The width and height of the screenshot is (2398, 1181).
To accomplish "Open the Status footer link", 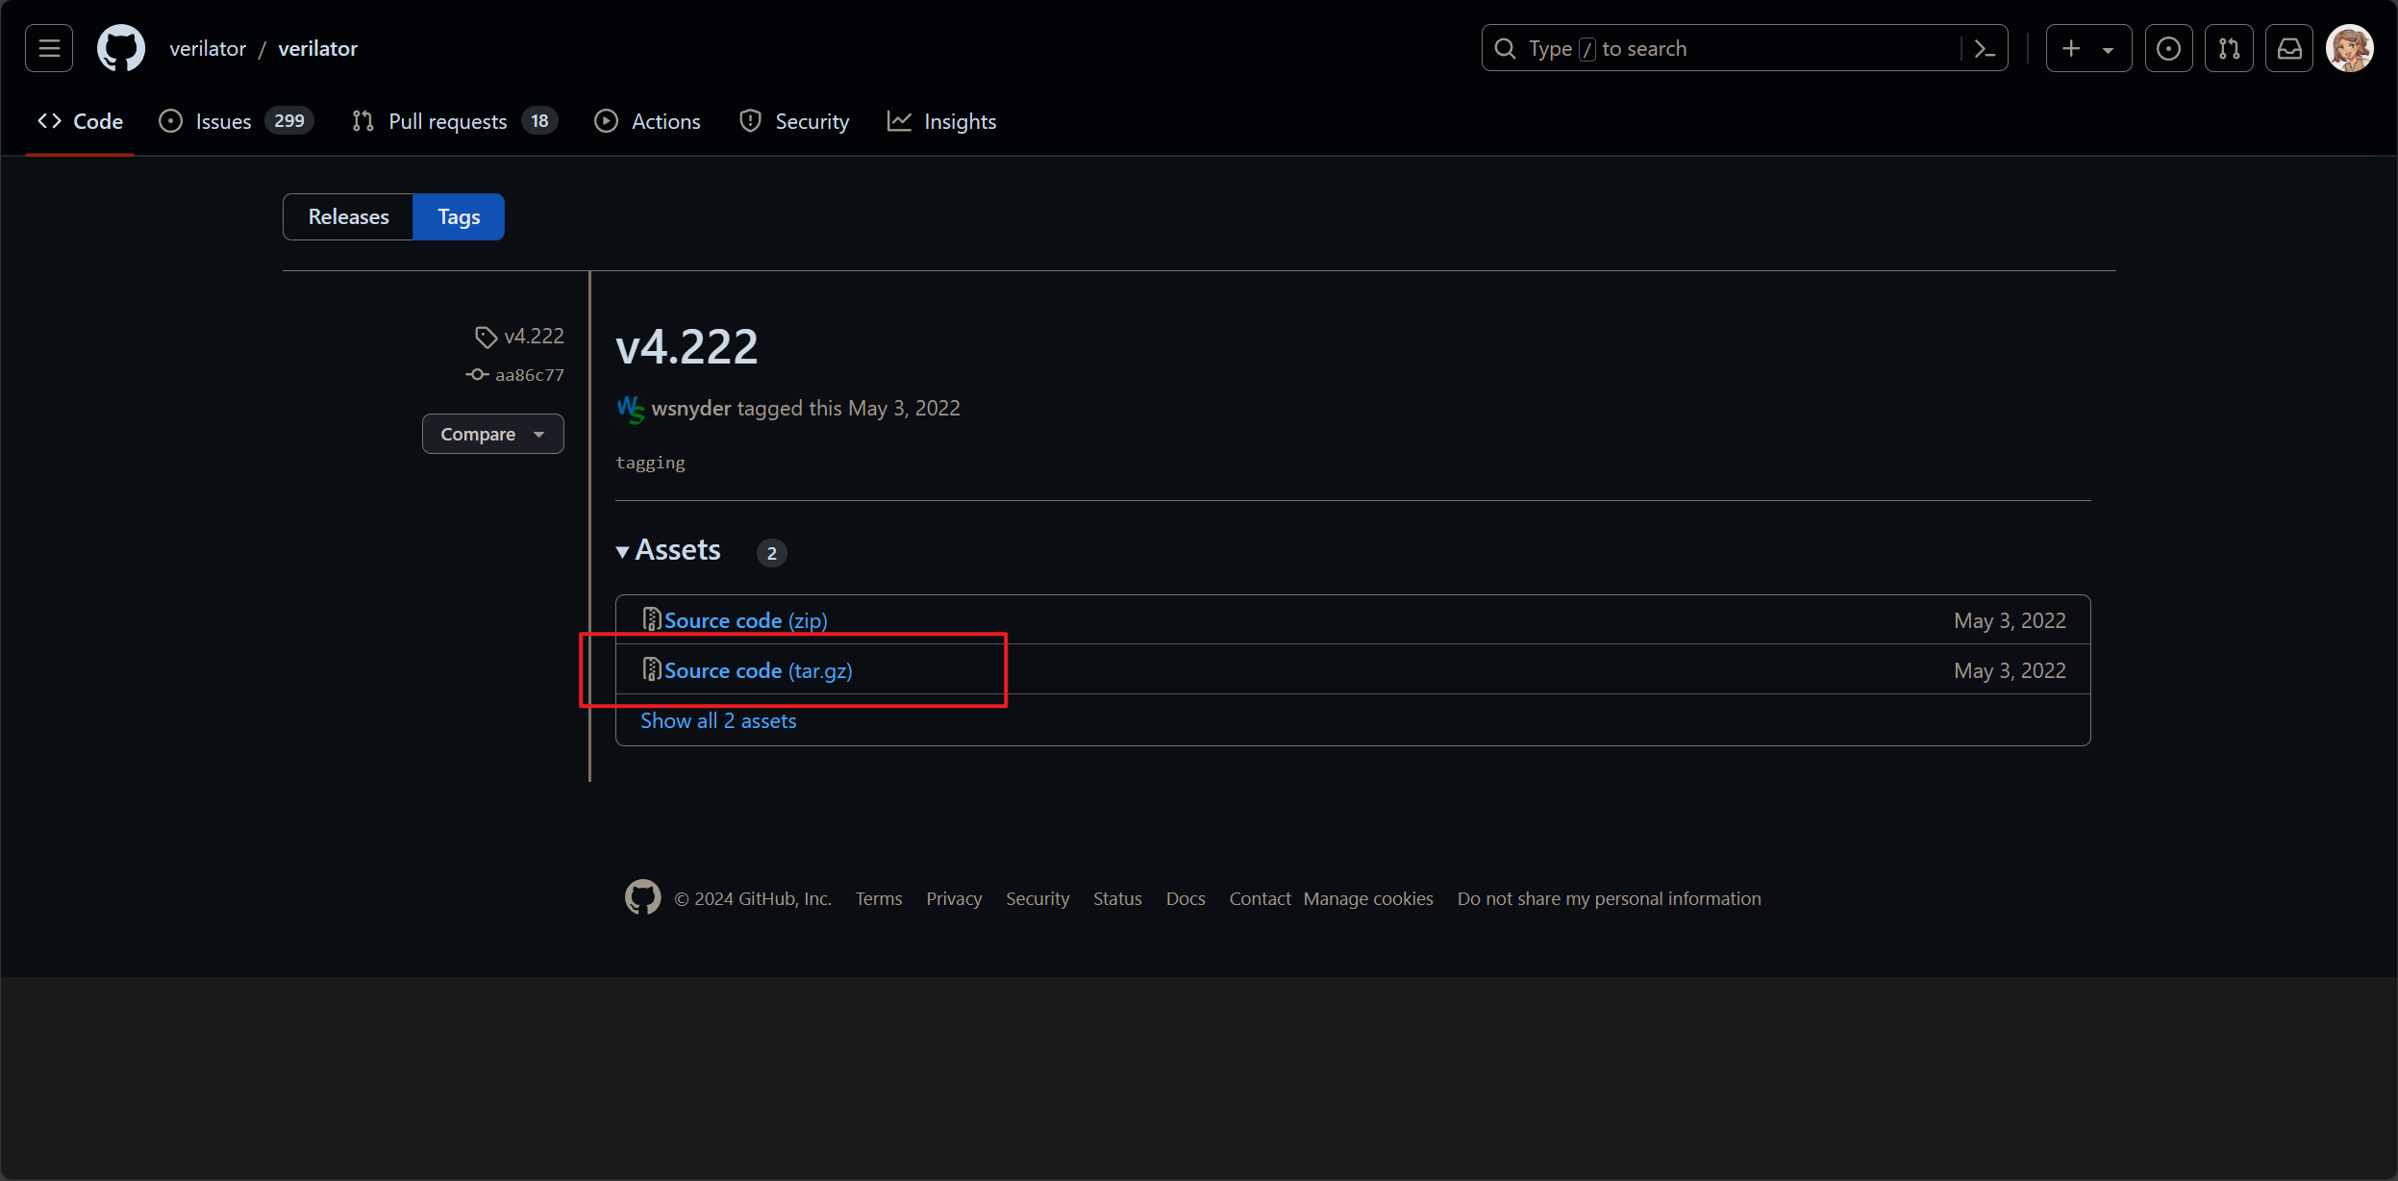I will point(1117,898).
